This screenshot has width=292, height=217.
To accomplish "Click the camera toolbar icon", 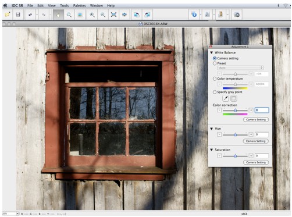I will (237, 15).
